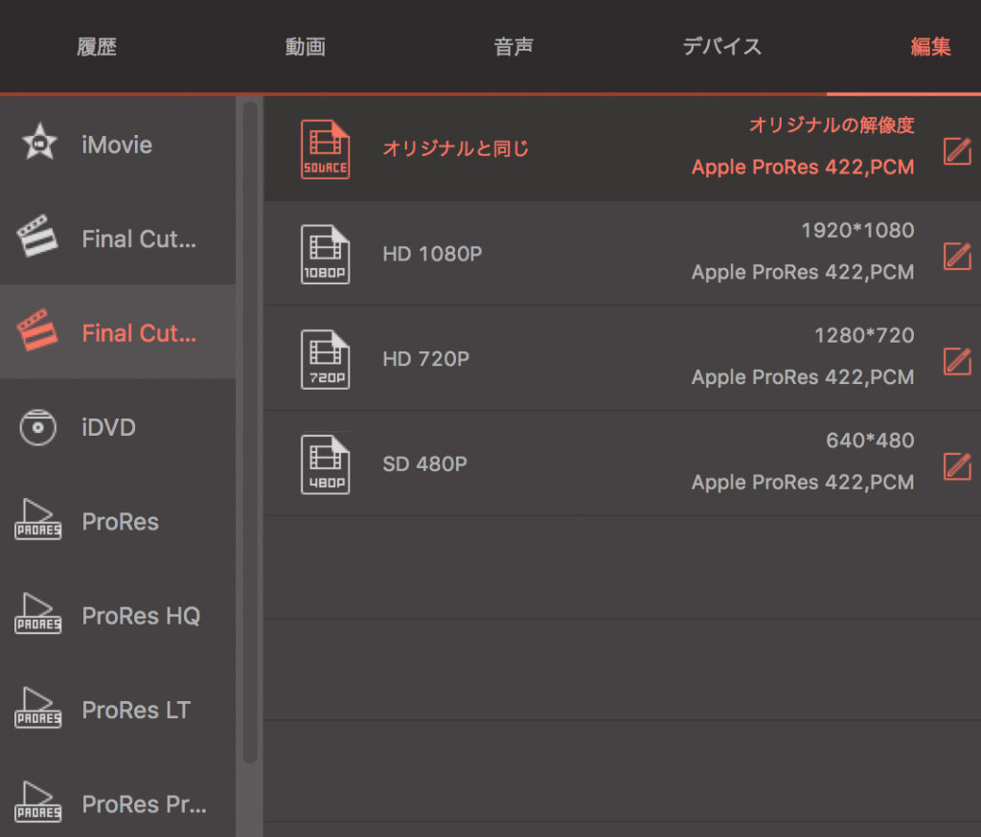This screenshot has height=837, width=981.
Task: Edit the HD 720P preset settings
Action: [x=957, y=362]
